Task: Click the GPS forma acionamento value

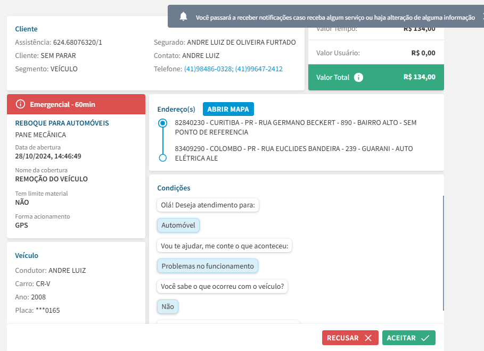Action: click(x=21, y=225)
